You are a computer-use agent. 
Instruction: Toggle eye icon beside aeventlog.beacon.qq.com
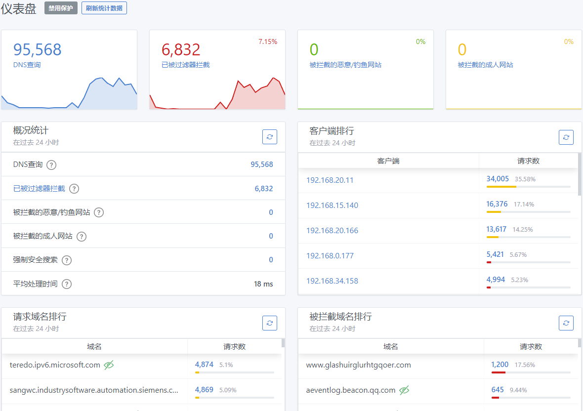coord(404,390)
